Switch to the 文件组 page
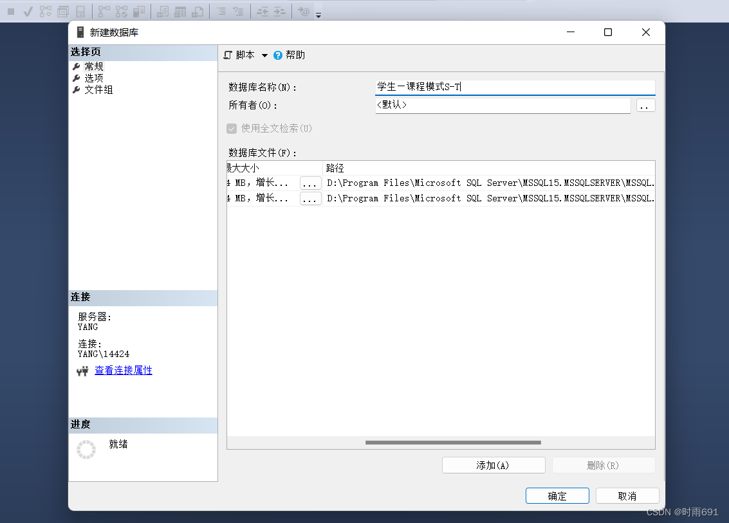Screen dimensions: 729x523 [98, 89]
